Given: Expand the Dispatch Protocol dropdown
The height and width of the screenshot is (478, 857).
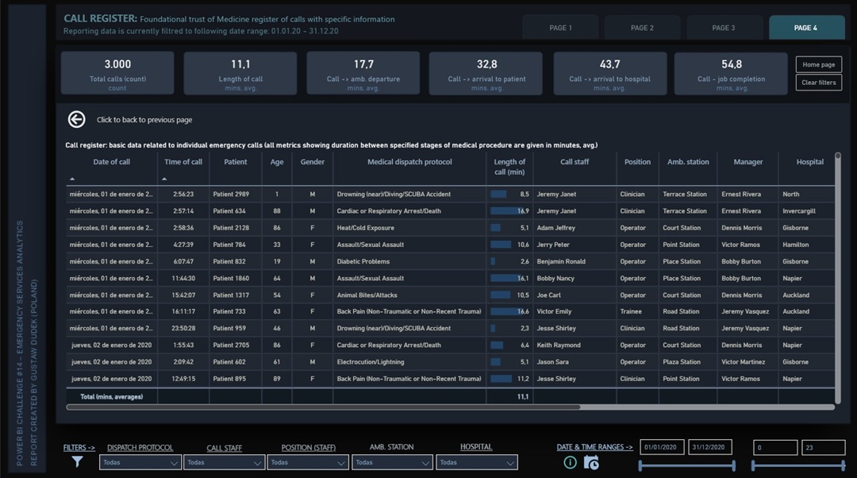Looking at the screenshot, I should [x=140, y=462].
